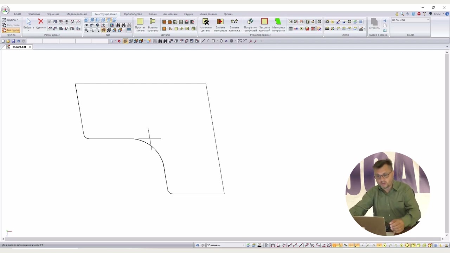Click vertical scrollbar down arrow

pos(447,235)
